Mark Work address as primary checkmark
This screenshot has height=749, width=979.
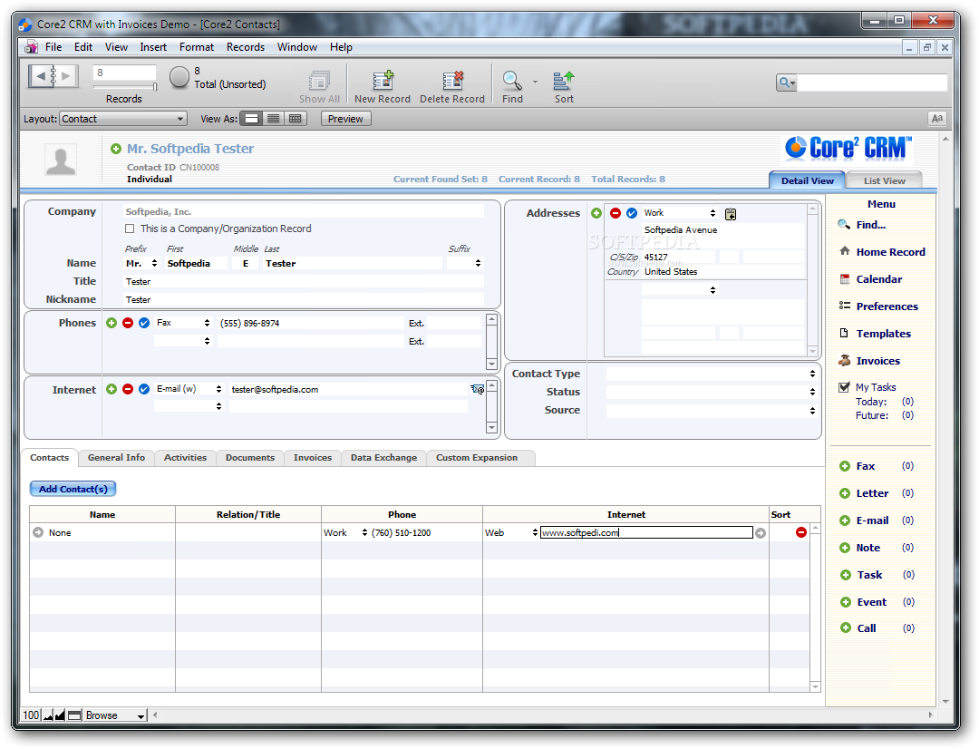pyautogui.click(x=632, y=213)
